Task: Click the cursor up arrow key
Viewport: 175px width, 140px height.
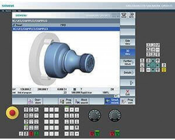Action: coord(153,61)
